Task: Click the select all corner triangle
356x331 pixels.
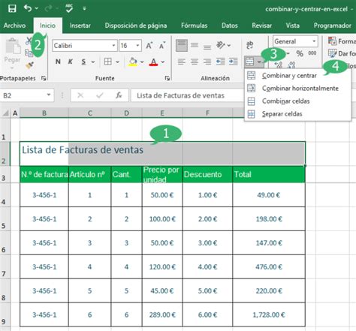Action: [x=5, y=113]
